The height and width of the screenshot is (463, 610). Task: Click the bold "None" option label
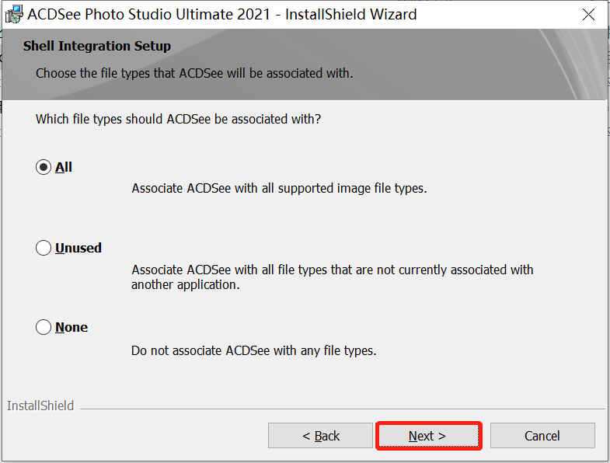click(x=71, y=327)
